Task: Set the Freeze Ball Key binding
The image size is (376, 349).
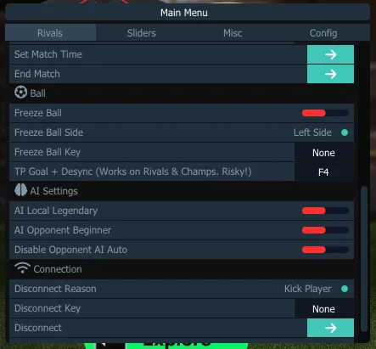Action: pos(324,153)
